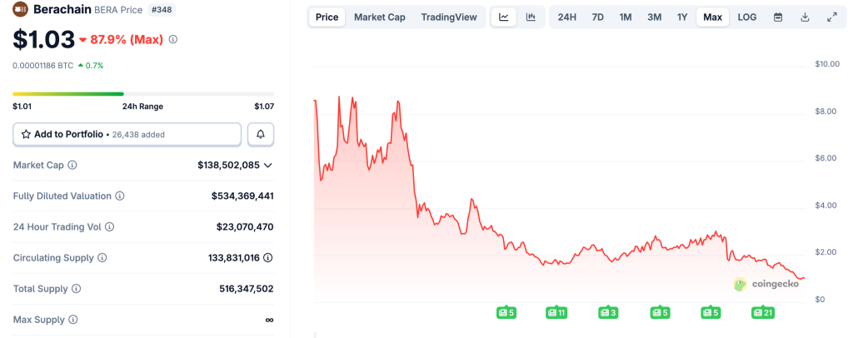This screenshot has width=853, height=338.
Task: Click info icon beside Fully Diluted Valuation
Action: point(119,196)
